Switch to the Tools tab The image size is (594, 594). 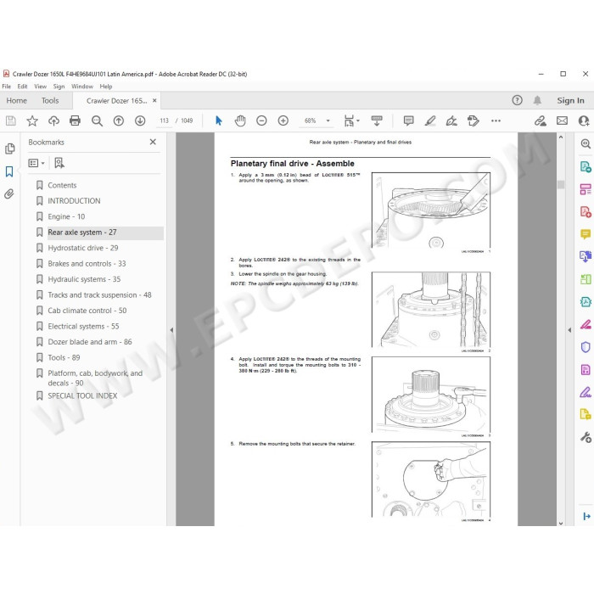pos(50,100)
